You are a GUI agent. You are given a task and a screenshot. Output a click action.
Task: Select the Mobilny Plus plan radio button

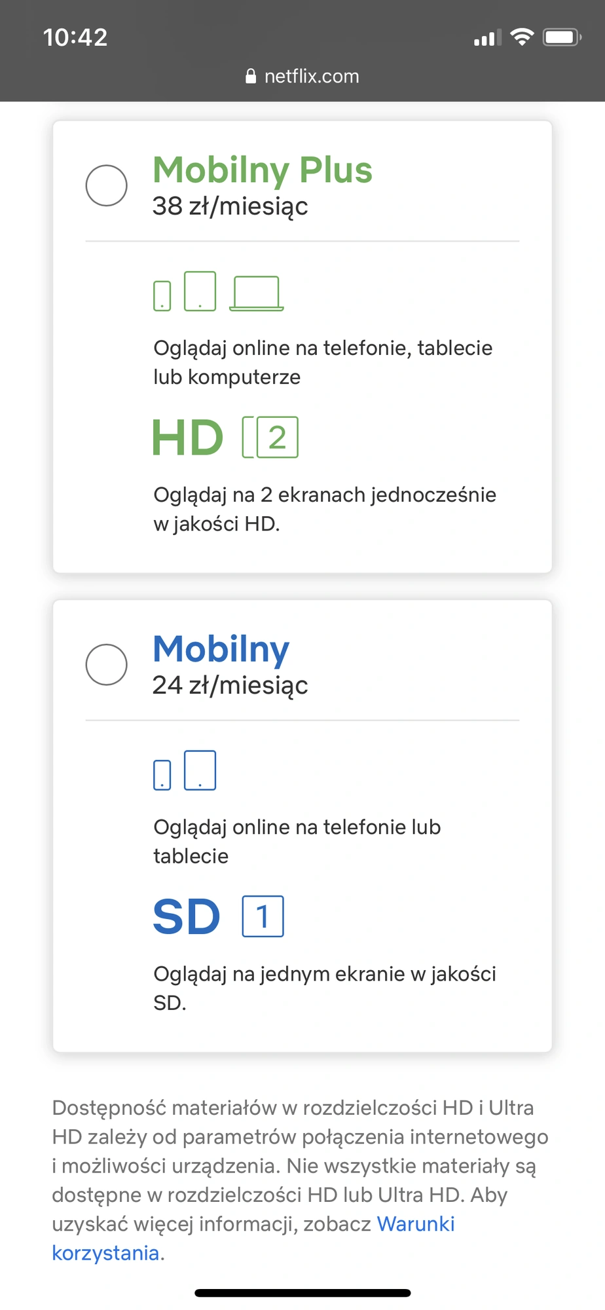pos(106,185)
